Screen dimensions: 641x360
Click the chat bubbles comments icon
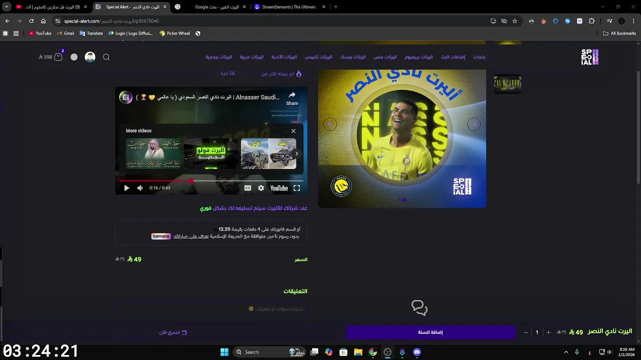click(x=419, y=308)
